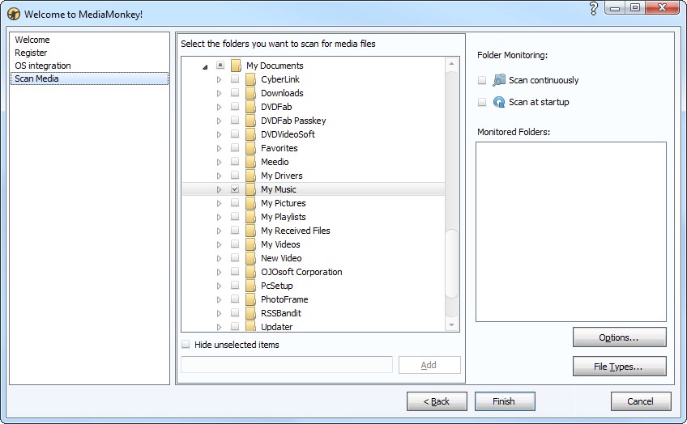The image size is (687, 424).
Task: Click the My Playlists folder icon
Action: 250,217
